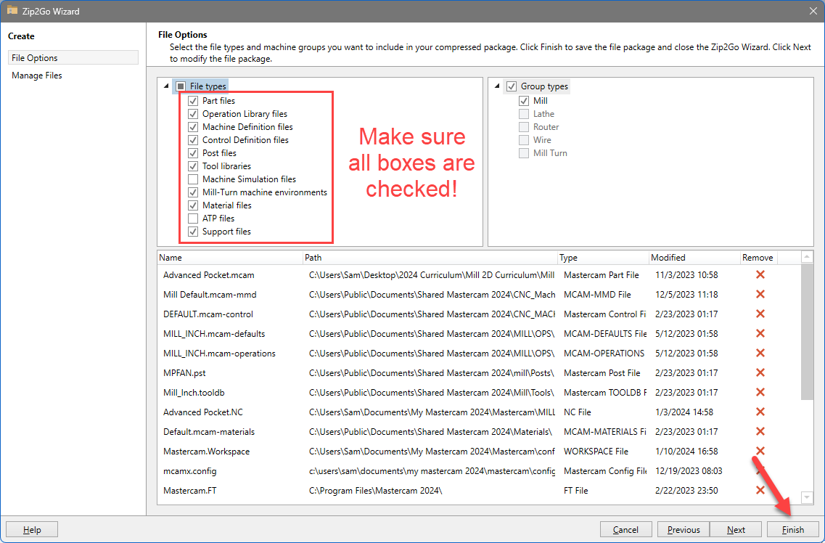Click the DEFAULT.mcam-control file name
Screen dimensions: 825x543
pyautogui.click(x=208, y=314)
